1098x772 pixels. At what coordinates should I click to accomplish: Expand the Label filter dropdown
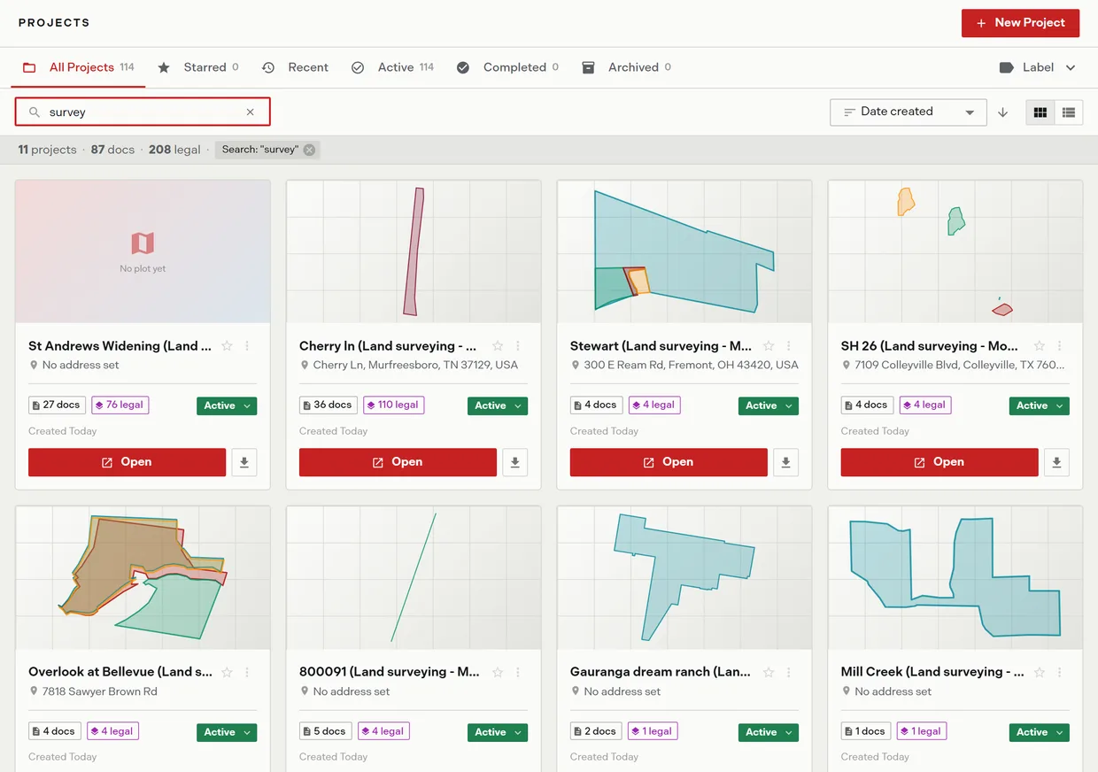coord(1037,67)
